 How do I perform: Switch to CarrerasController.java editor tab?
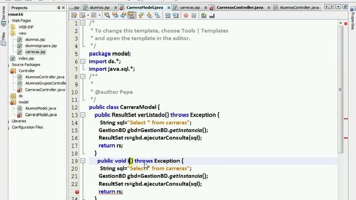240,7
